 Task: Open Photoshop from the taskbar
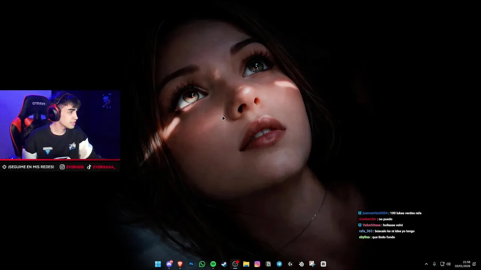click(191, 264)
